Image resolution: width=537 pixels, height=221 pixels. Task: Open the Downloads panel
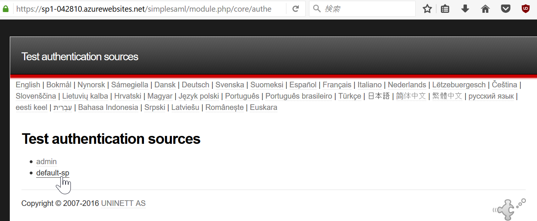(x=465, y=8)
